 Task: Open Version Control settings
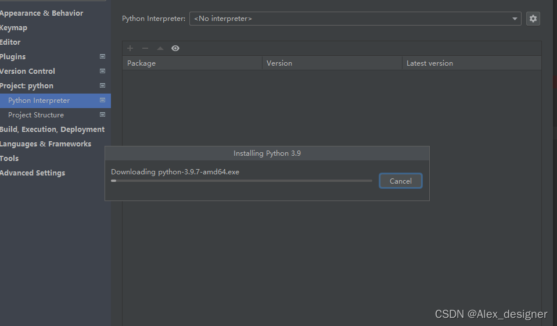tap(27, 71)
